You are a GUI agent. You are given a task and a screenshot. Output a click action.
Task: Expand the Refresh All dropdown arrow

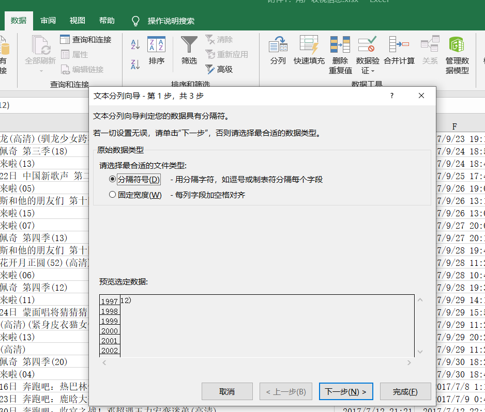point(41,71)
